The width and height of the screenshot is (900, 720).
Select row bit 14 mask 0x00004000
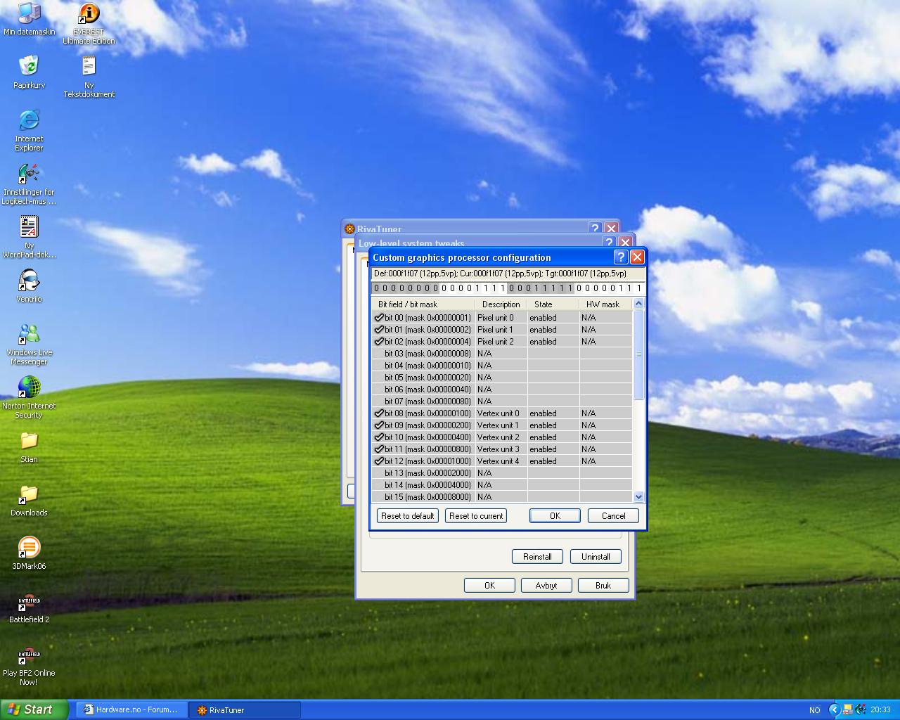coord(502,485)
